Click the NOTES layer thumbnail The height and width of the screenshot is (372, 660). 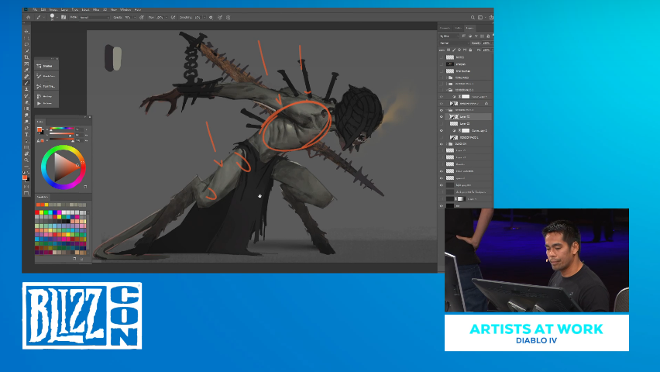(450, 57)
